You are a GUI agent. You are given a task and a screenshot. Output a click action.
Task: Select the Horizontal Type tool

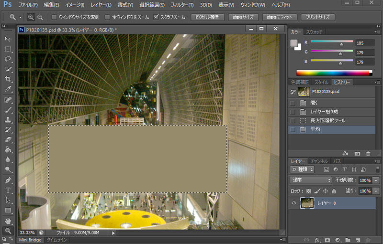8,190
